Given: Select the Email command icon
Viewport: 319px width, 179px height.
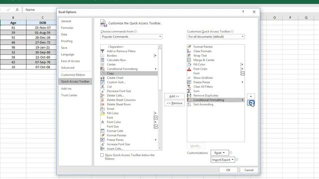Looking at the screenshot, I should click(x=103, y=109).
